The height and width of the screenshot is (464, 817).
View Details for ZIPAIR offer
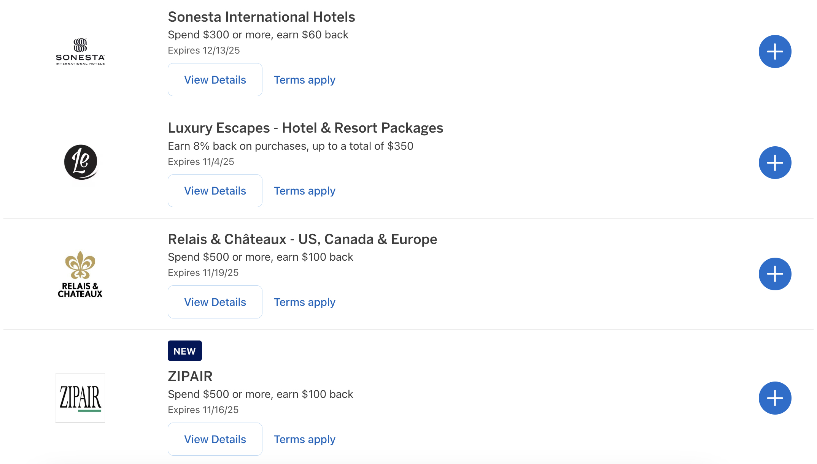pyautogui.click(x=215, y=439)
